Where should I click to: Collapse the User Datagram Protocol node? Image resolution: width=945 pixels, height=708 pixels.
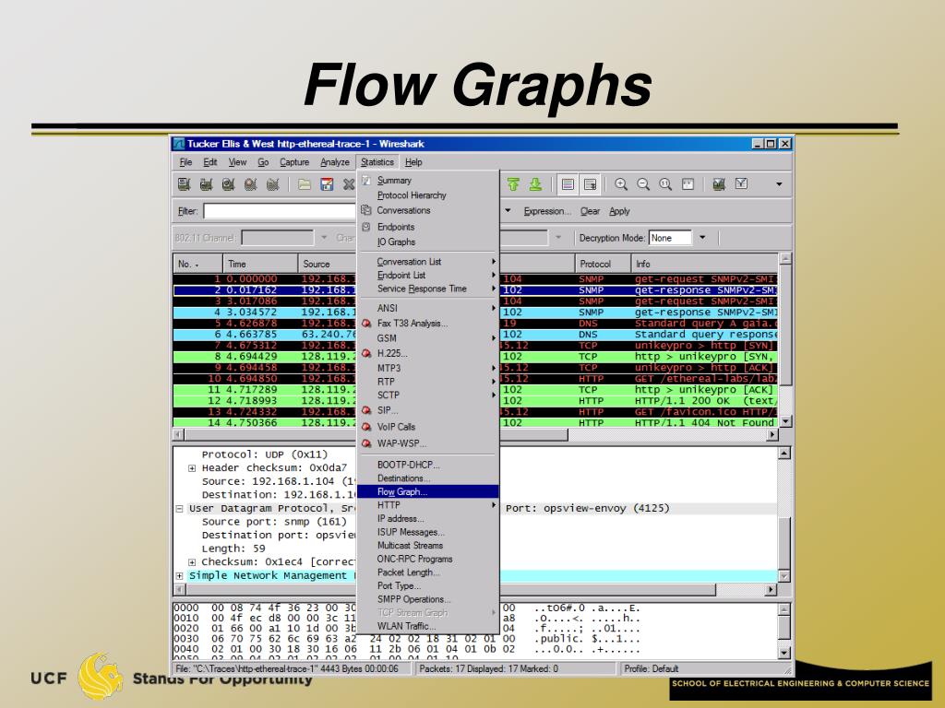coord(179,509)
